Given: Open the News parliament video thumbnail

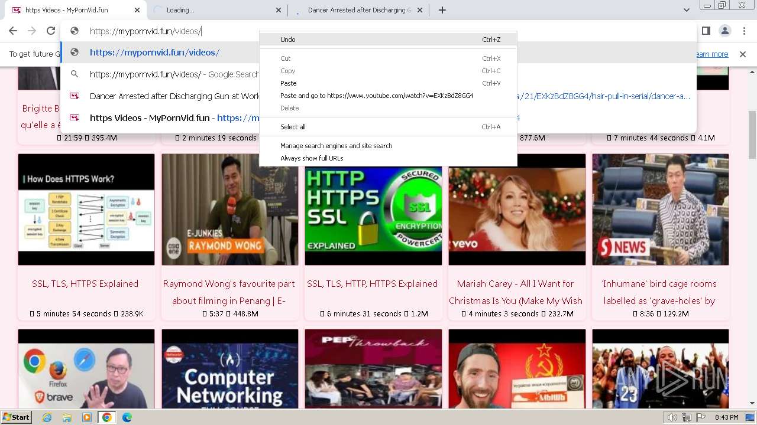Looking at the screenshot, I should [x=661, y=210].
